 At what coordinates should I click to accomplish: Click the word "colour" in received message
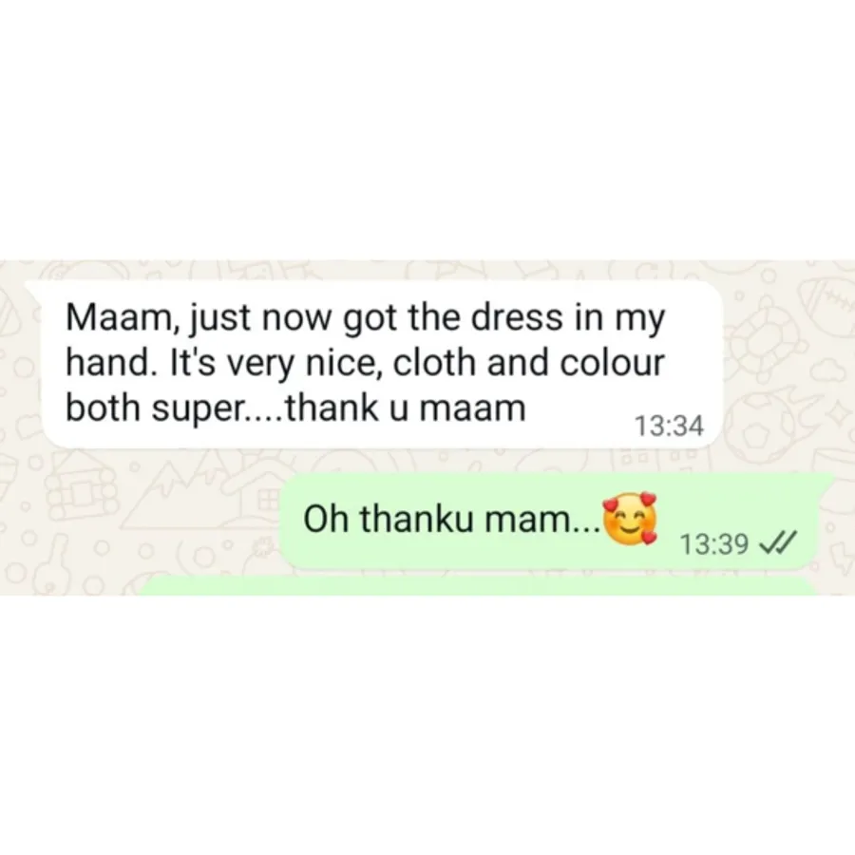pyautogui.click(x=613, y=363)
